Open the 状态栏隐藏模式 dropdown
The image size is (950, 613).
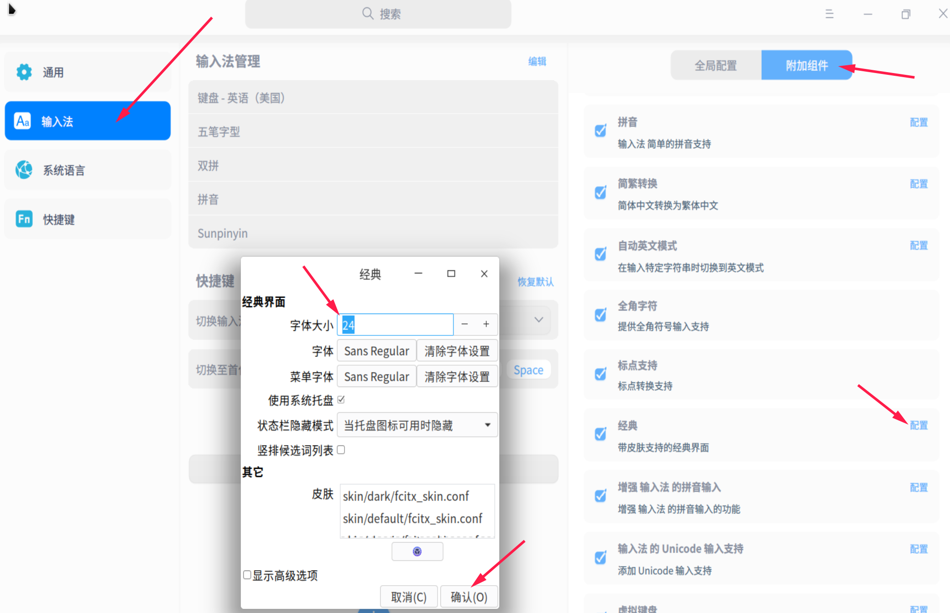pos(417,425)
